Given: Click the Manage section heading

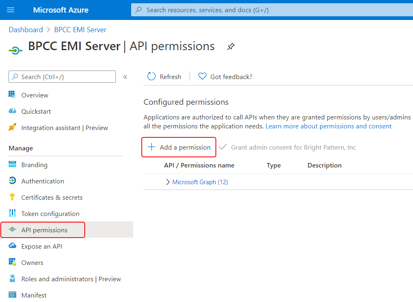Looking at the screenshot, I should click(x=21, y=148).
